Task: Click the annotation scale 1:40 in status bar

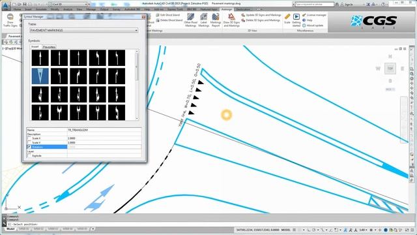Action: pos(364,230)
